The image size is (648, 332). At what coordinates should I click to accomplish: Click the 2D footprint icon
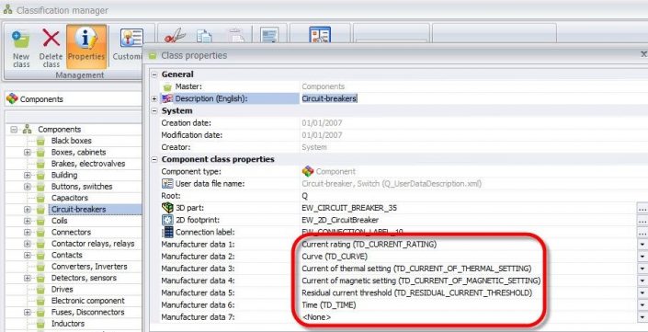click(167, 220)
